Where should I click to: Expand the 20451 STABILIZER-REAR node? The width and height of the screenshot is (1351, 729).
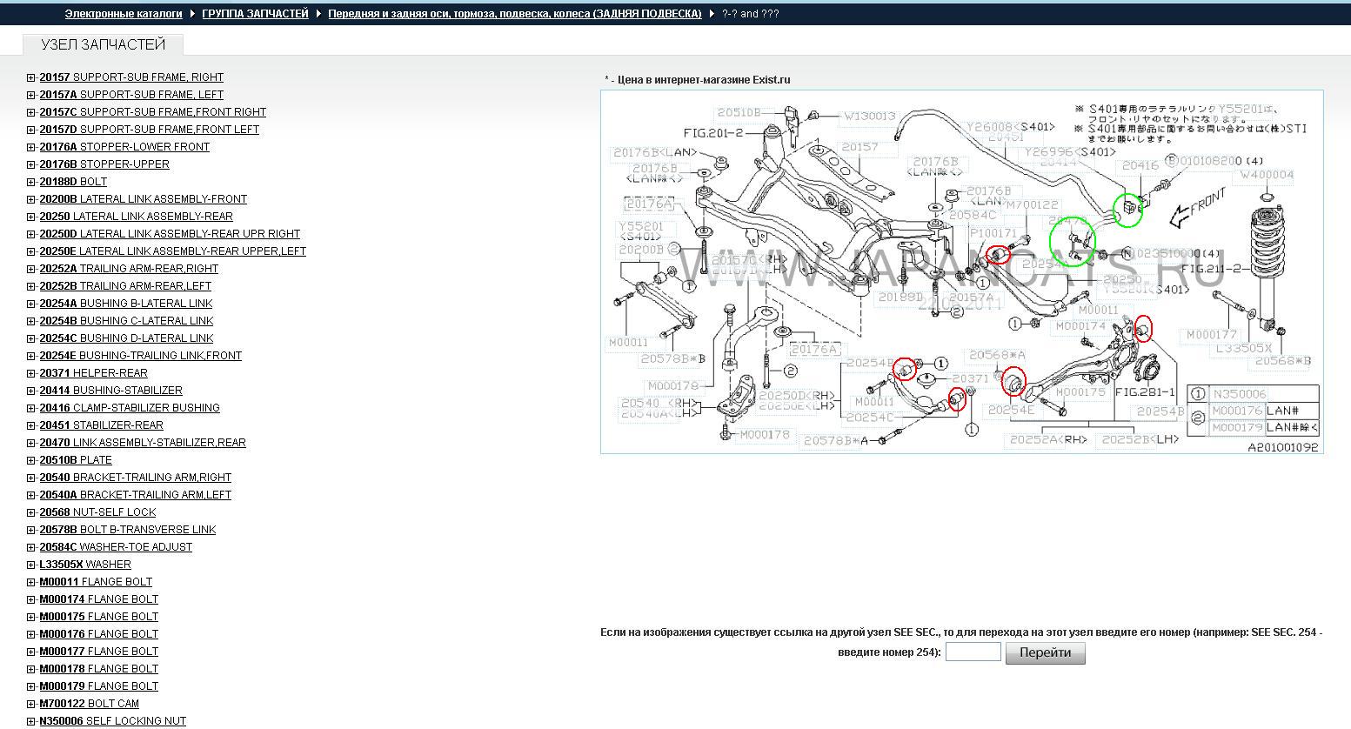(31, 425)
